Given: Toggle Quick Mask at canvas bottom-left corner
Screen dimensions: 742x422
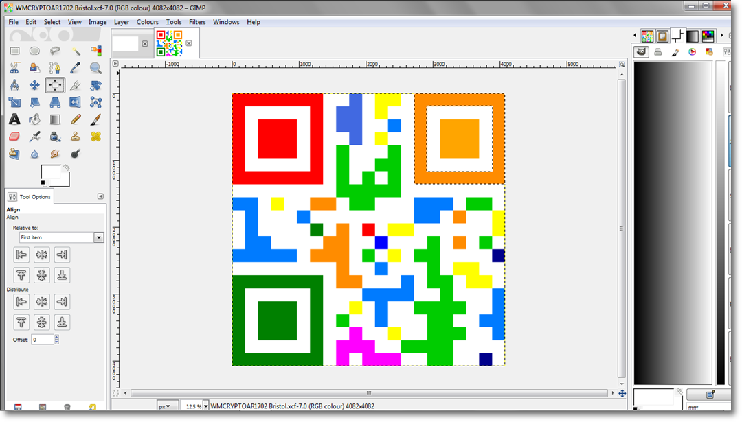Looking at the screenshot, I should pos(115,393).
